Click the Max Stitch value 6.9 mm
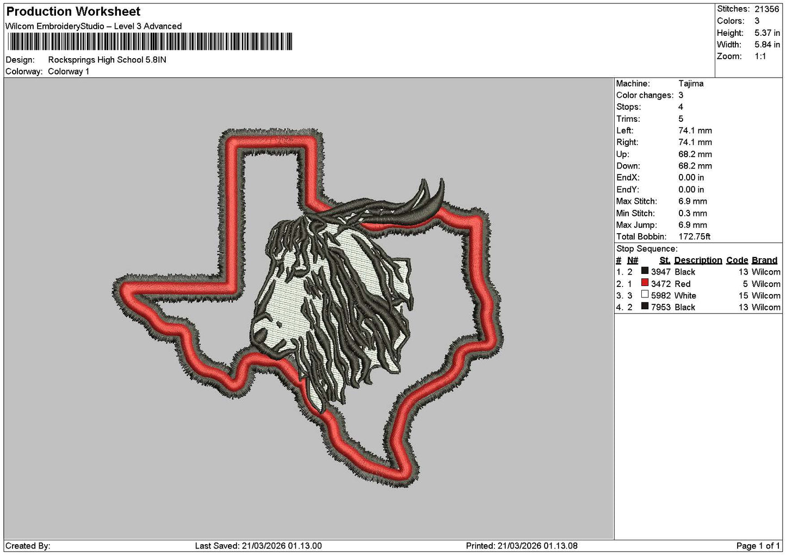The height and width of the screenshot is (555, 786). point(692,202)
